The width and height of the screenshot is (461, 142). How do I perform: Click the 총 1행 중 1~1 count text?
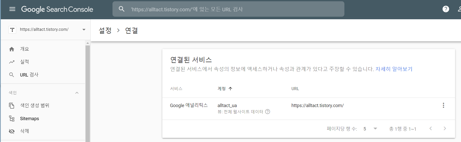(x=403, y=129)
